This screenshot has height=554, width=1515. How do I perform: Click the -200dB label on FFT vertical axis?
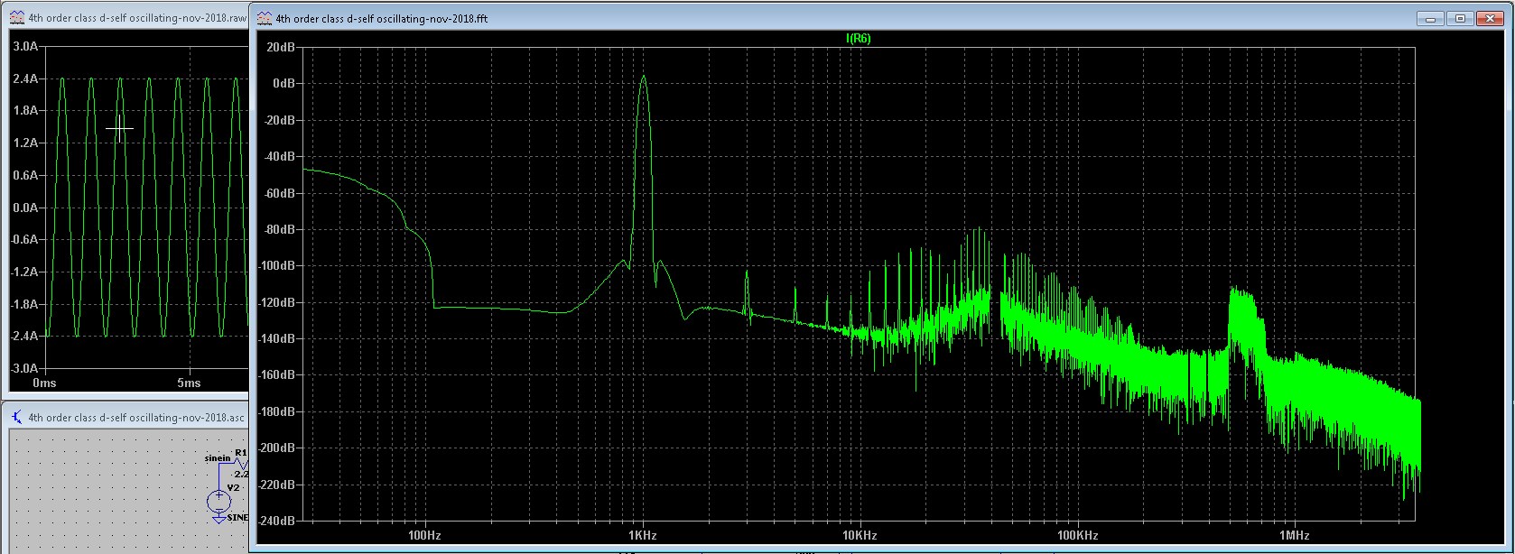pyautogui.click(x=275, y=448)
